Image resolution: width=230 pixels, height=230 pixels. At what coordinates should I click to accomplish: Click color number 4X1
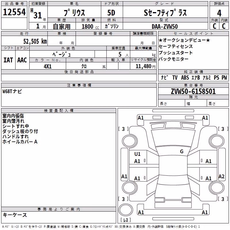48,66
